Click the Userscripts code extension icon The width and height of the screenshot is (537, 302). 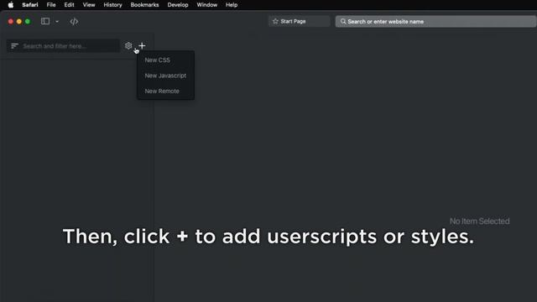(x=74, y=22)
